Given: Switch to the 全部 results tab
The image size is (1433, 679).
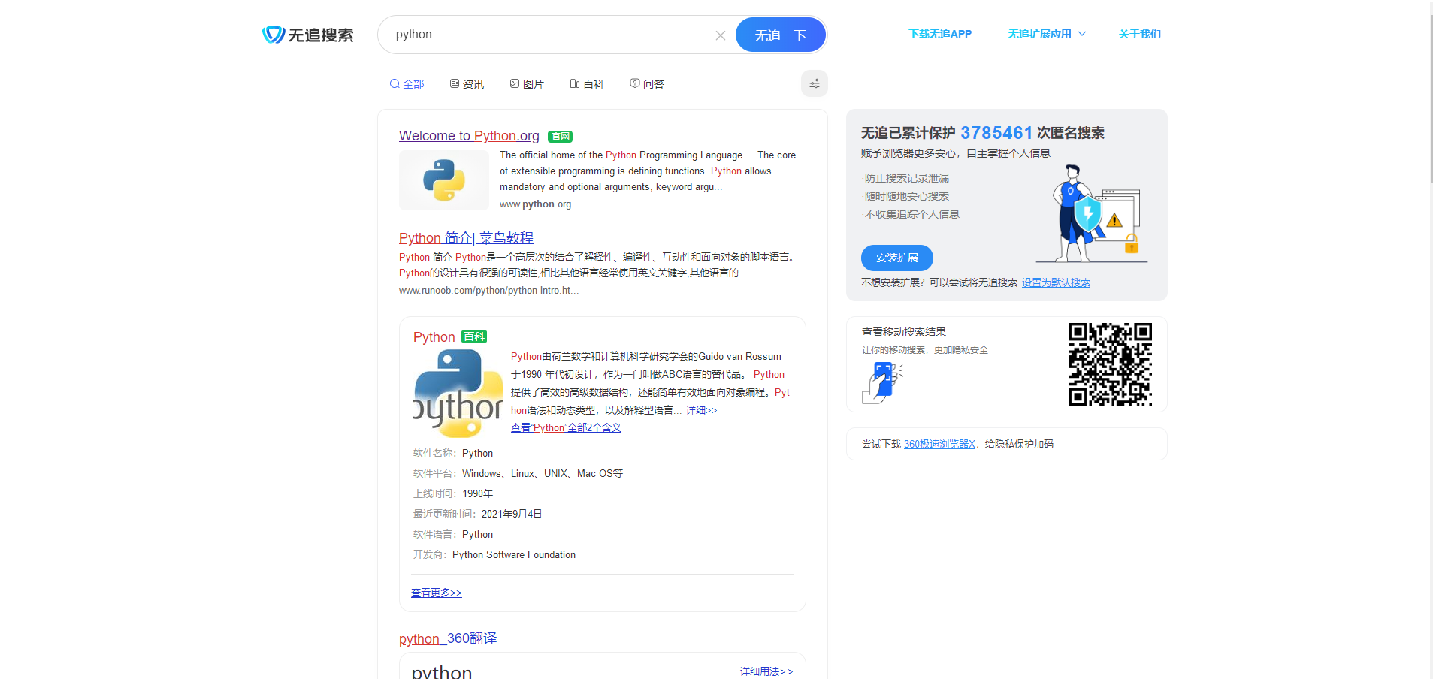Looking at the screenshot, I should [x=407, y=83].
